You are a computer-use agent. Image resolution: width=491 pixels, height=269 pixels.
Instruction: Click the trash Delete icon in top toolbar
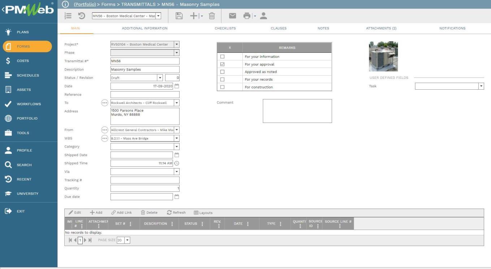[x=212, y=16]
